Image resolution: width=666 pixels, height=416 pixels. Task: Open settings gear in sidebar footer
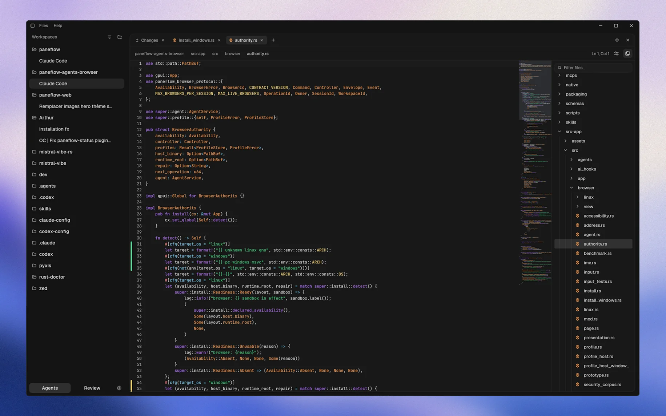tap(119, 388)
